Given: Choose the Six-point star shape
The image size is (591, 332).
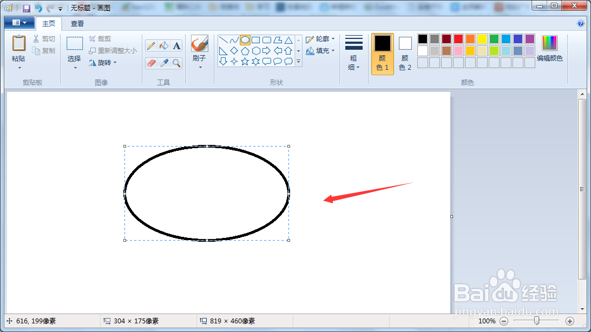Looking at the screenshot, I should [256, 61].
